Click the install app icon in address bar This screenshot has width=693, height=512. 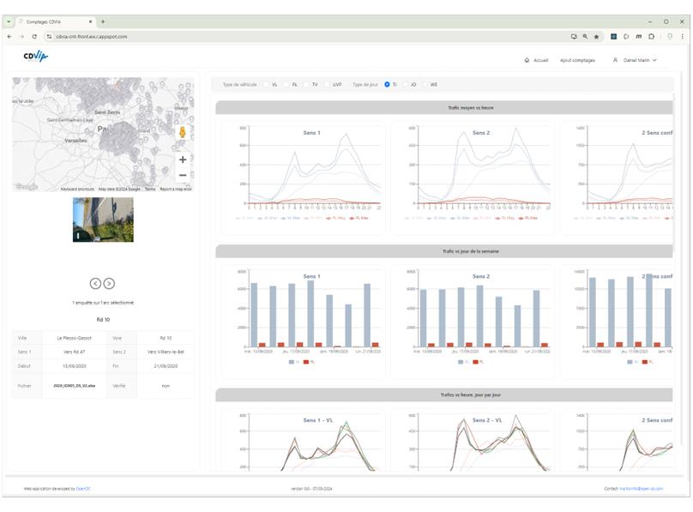click(x=574, y=37)
